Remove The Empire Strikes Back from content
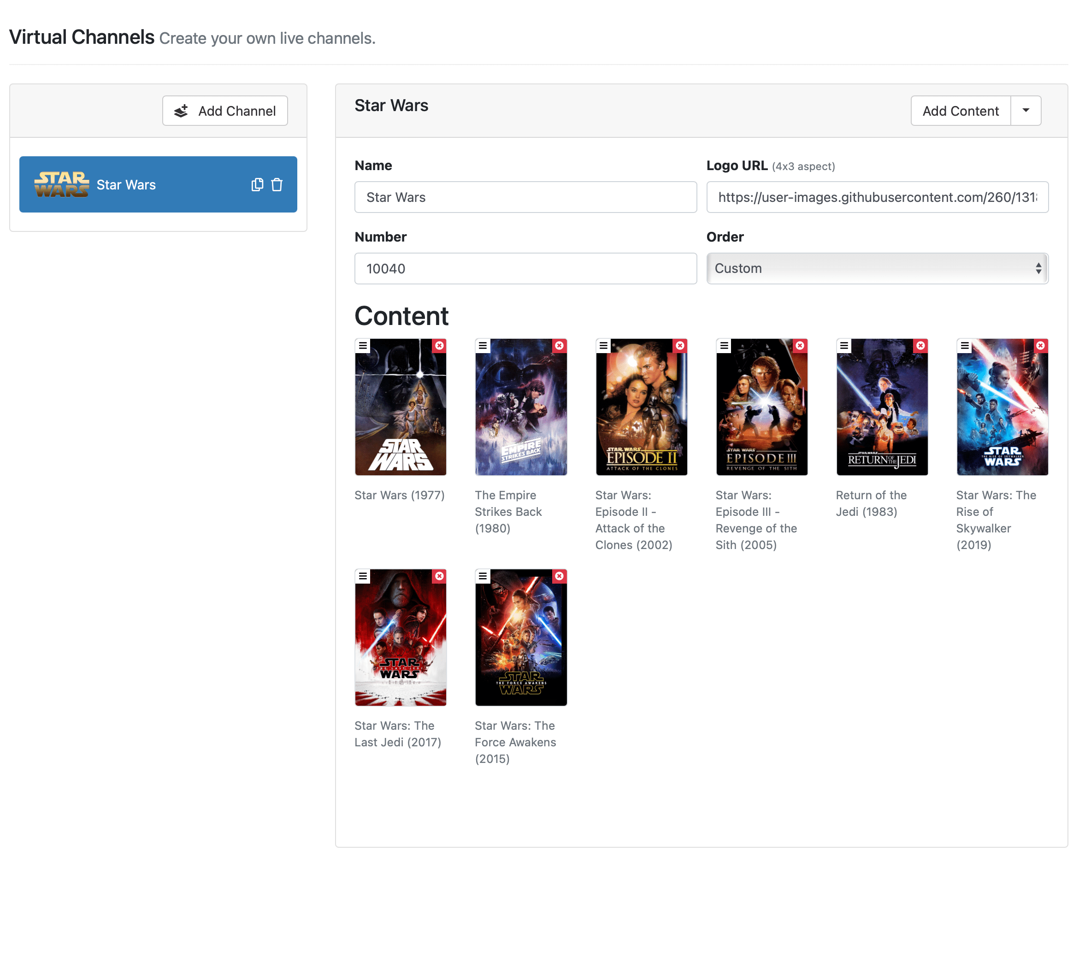1079x963 pixels. tap(560, 346)
